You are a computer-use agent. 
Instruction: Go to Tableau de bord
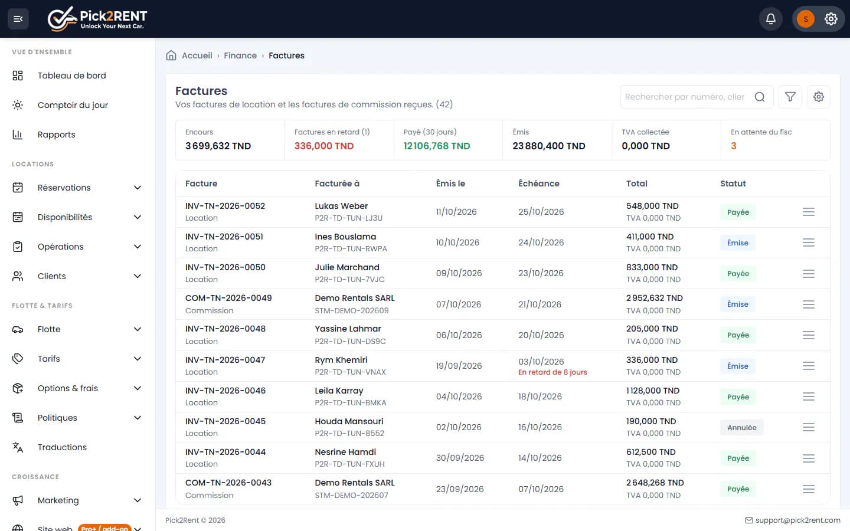tap(77, 76)
